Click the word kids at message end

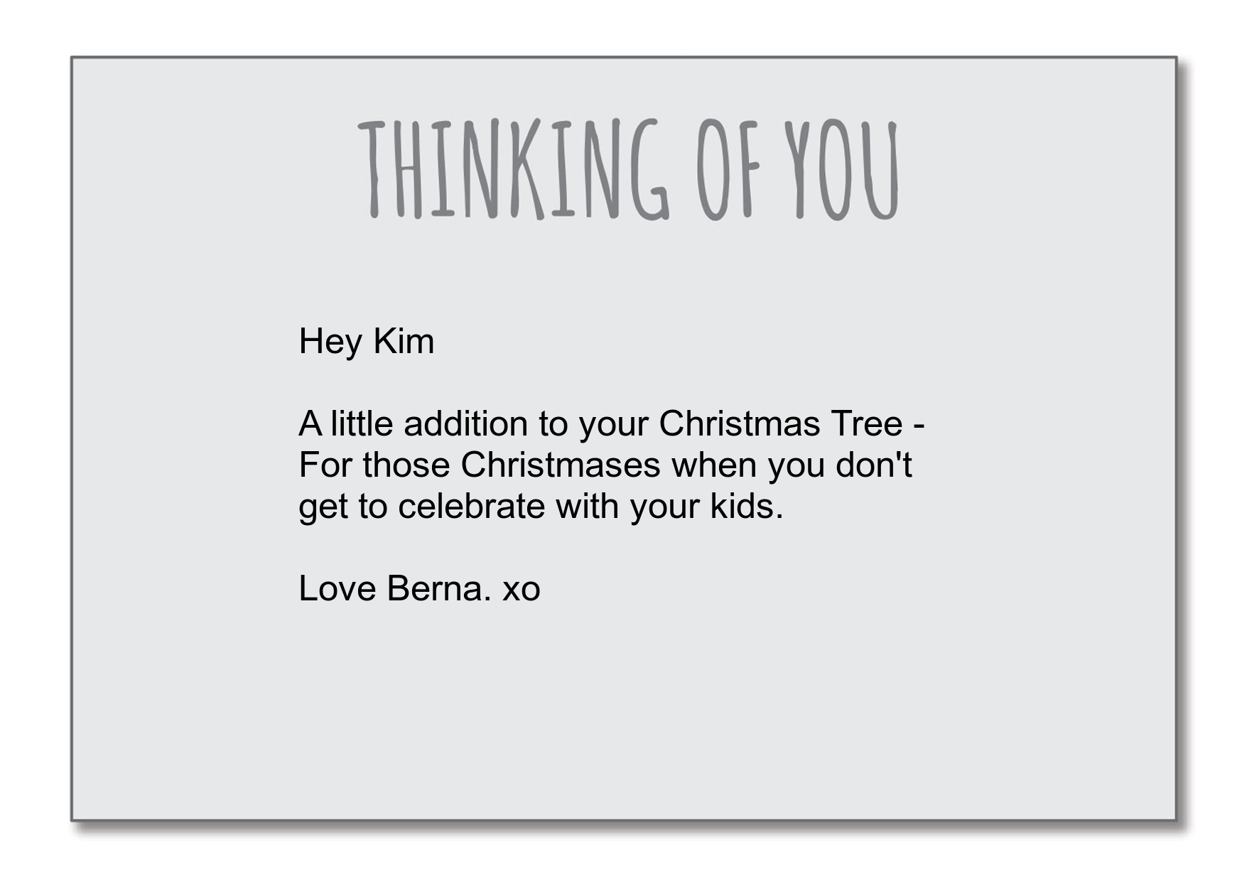click(746, 506)
